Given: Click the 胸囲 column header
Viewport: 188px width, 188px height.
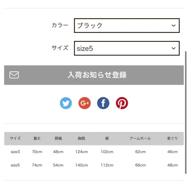Looking at the screenshot, I should (x=81, y=138).
